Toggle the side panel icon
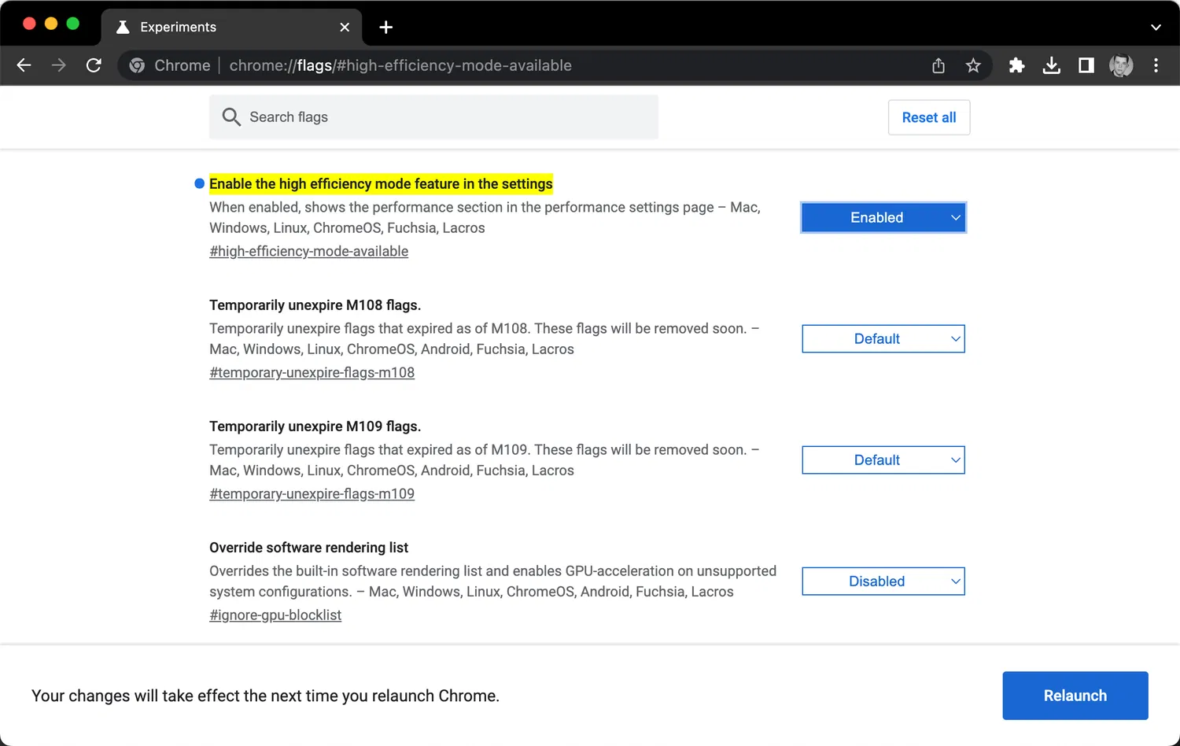The height and width of the screenshot is (746, 1180). [x=1086, y=65]
